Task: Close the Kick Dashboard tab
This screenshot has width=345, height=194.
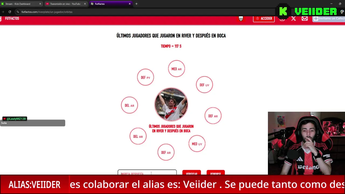Action: 40,4
